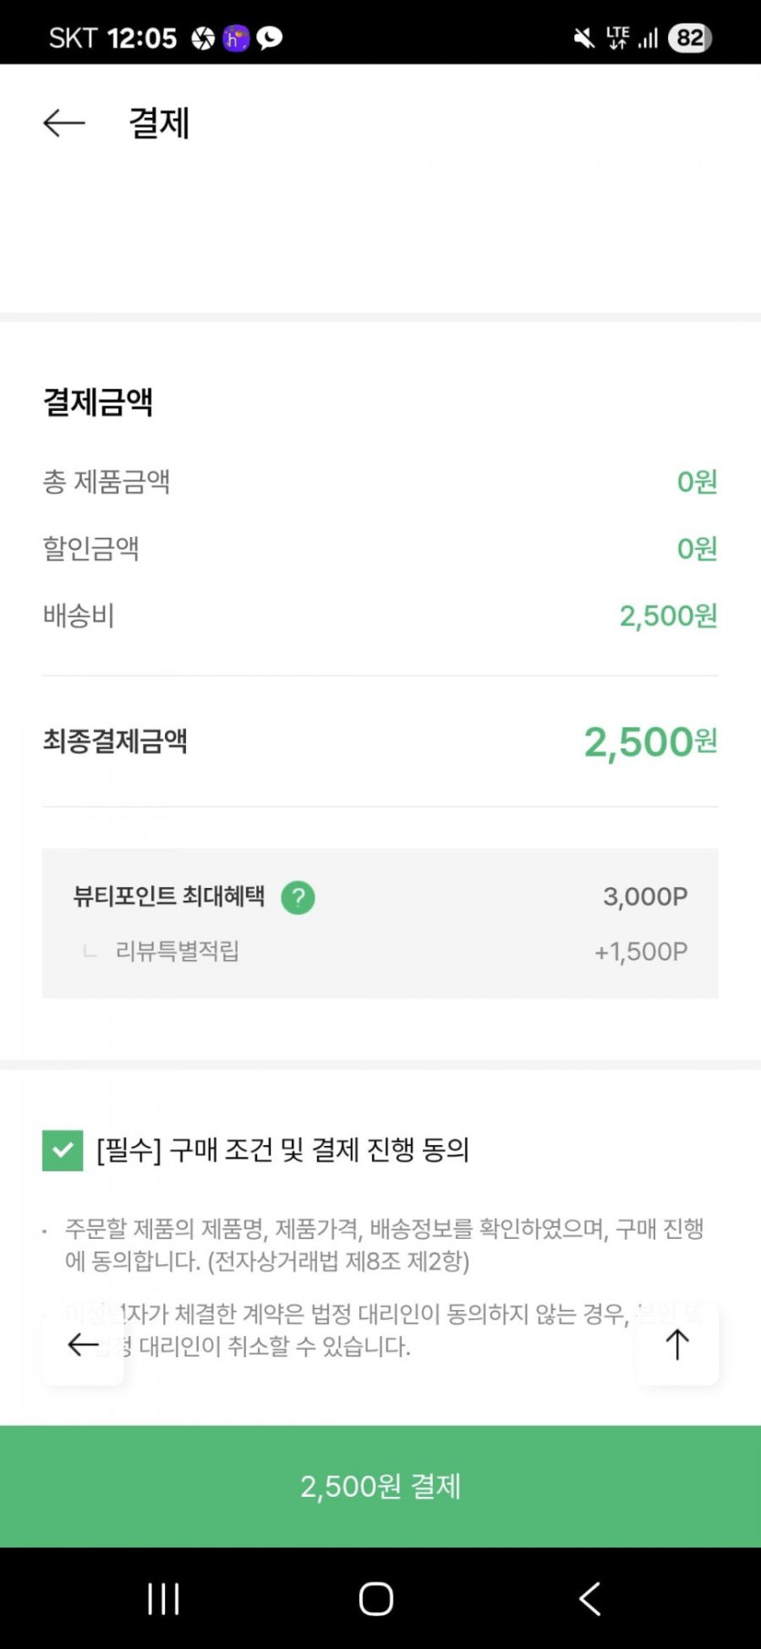
Task: Open Android recent apps navigation button
Action: [x=163, y=1599]
